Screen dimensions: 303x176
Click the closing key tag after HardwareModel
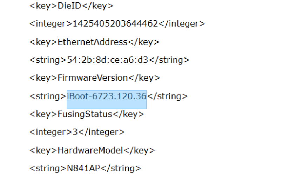pyautogui.click(x=139, y=150)
